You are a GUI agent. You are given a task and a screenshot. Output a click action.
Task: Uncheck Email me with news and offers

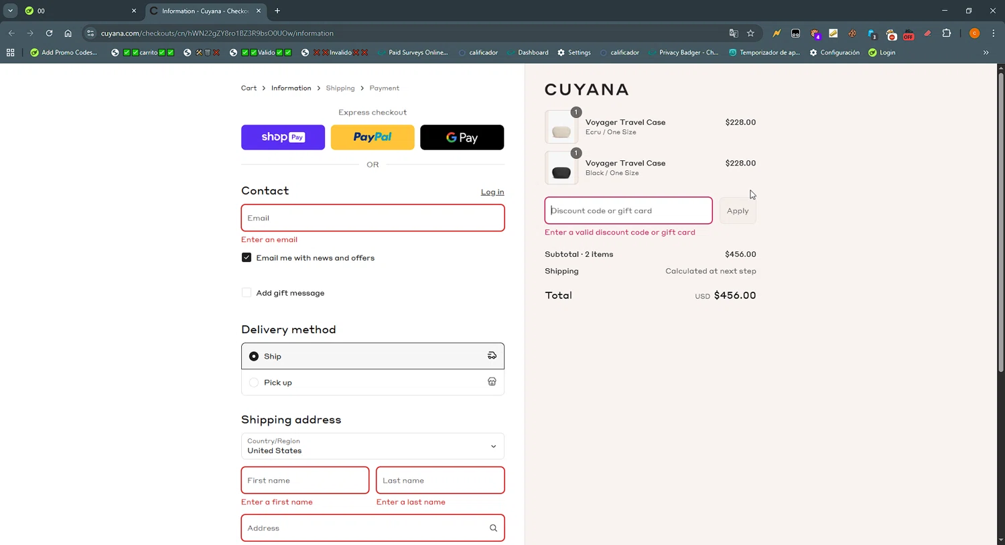tap(247, 257)
